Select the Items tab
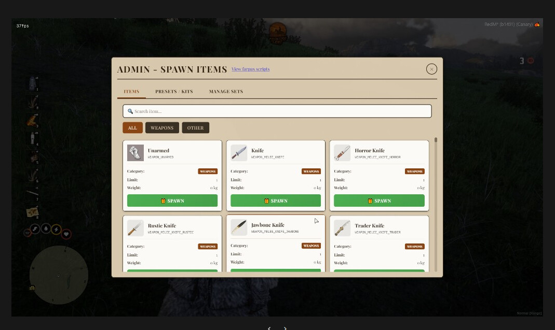 [x=131, y=92]
